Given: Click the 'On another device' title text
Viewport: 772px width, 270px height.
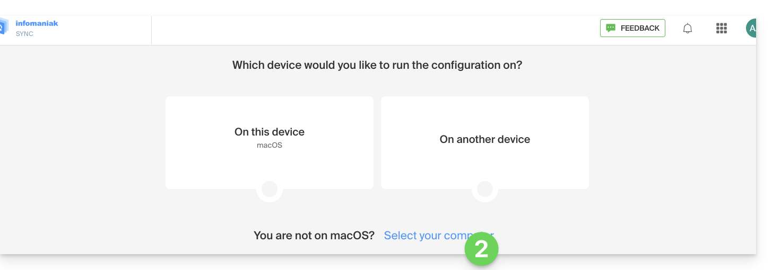Looking at the screenshot, I should (485, 139).
